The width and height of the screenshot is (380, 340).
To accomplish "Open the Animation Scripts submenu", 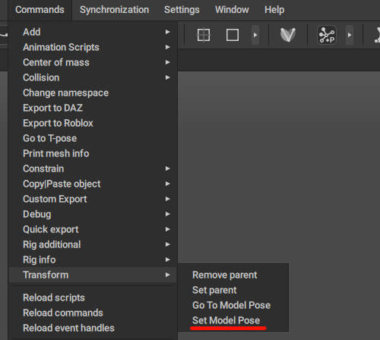I will [93, 47].
